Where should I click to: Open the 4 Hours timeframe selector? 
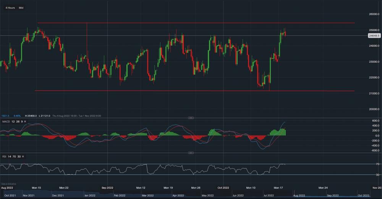click(10, 8)
